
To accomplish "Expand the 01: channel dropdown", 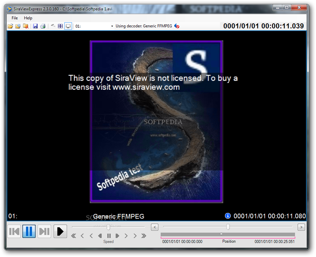I will click(112, 26).
